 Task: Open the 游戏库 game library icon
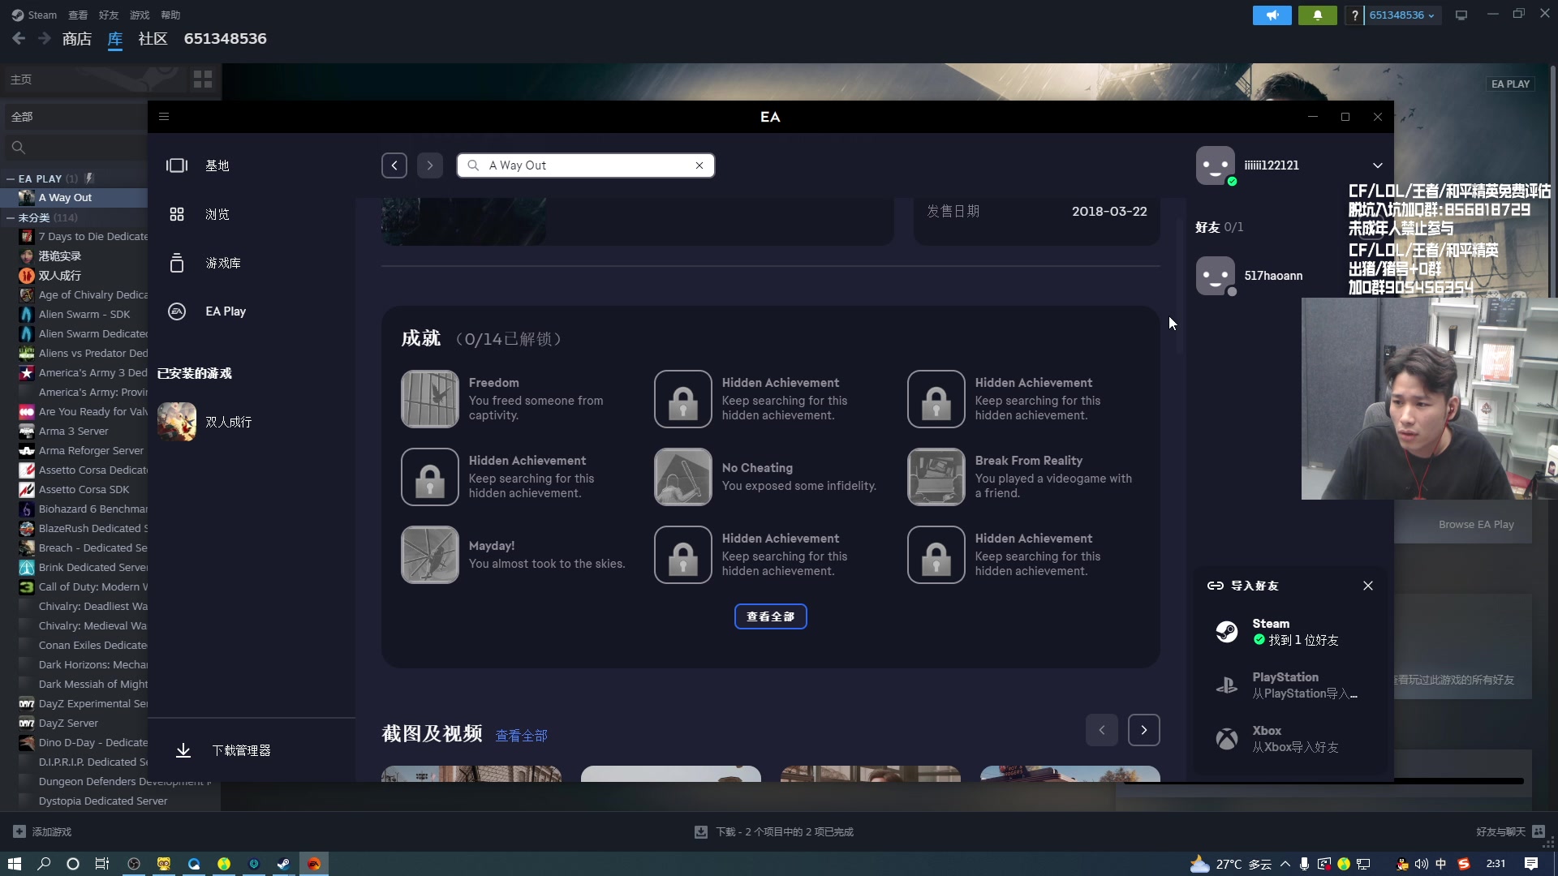tap(176, 263)
